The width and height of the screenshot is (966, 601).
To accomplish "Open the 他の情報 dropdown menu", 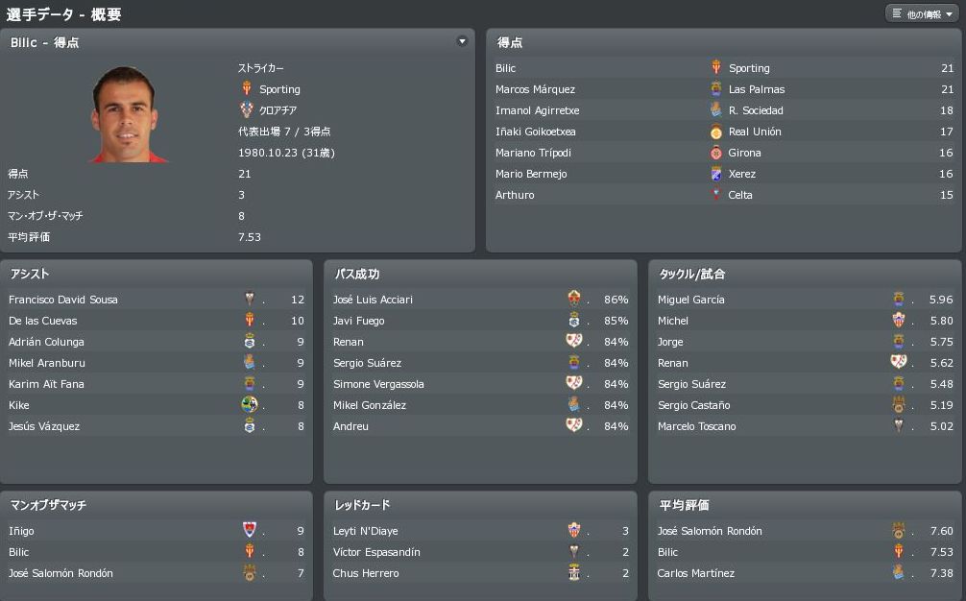I will (x=922, y=14).
